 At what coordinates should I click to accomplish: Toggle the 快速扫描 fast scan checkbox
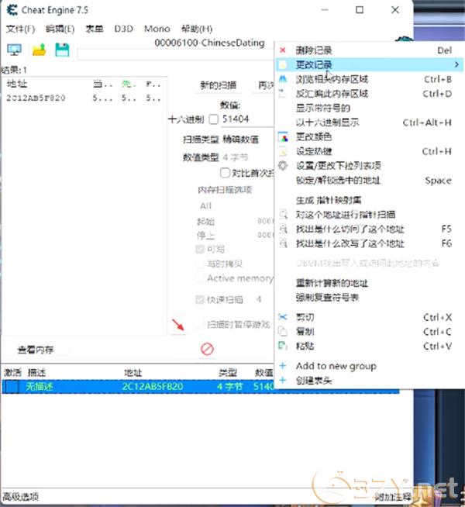tap(200, 300)
